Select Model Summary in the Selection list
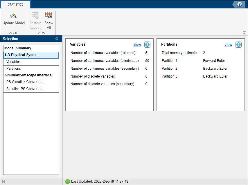The width and height of the screenshot is (248, 185). tap(18, 48)
